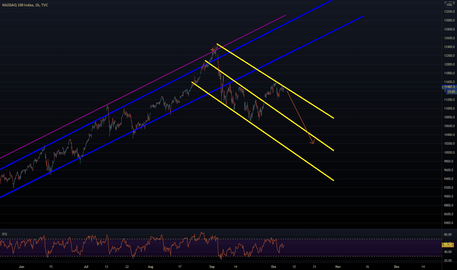Click the Oct label on time axis
457x270 pixels.
tap(274, 267)
